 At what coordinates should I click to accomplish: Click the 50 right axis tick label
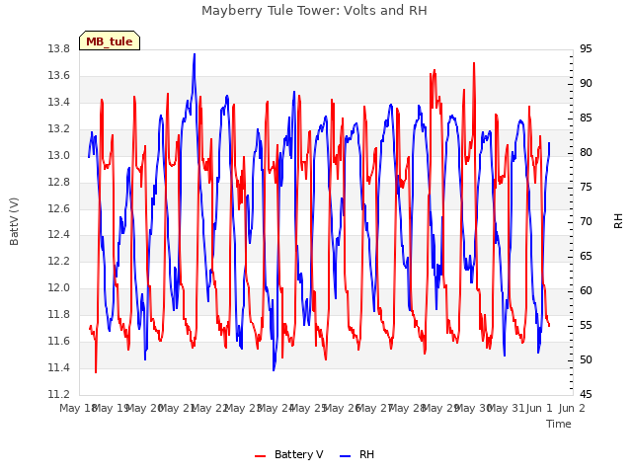[x=586, y=359]
